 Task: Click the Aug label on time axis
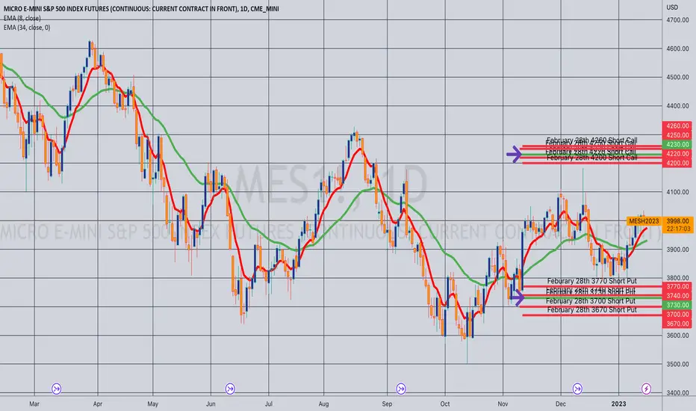323,404
